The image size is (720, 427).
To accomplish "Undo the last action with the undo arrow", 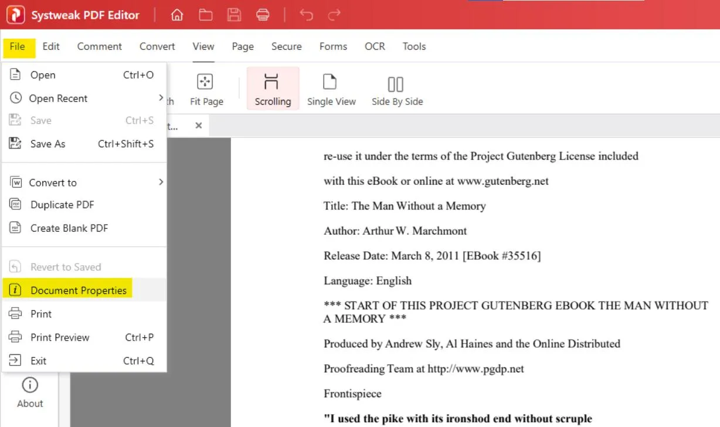I will click(305, 15).
